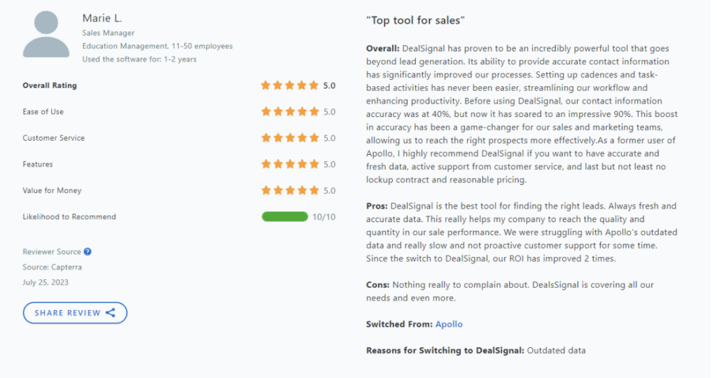717x378 pixels.
Task: Click the Sales Manager job title text
Action: tap(109, 33)
